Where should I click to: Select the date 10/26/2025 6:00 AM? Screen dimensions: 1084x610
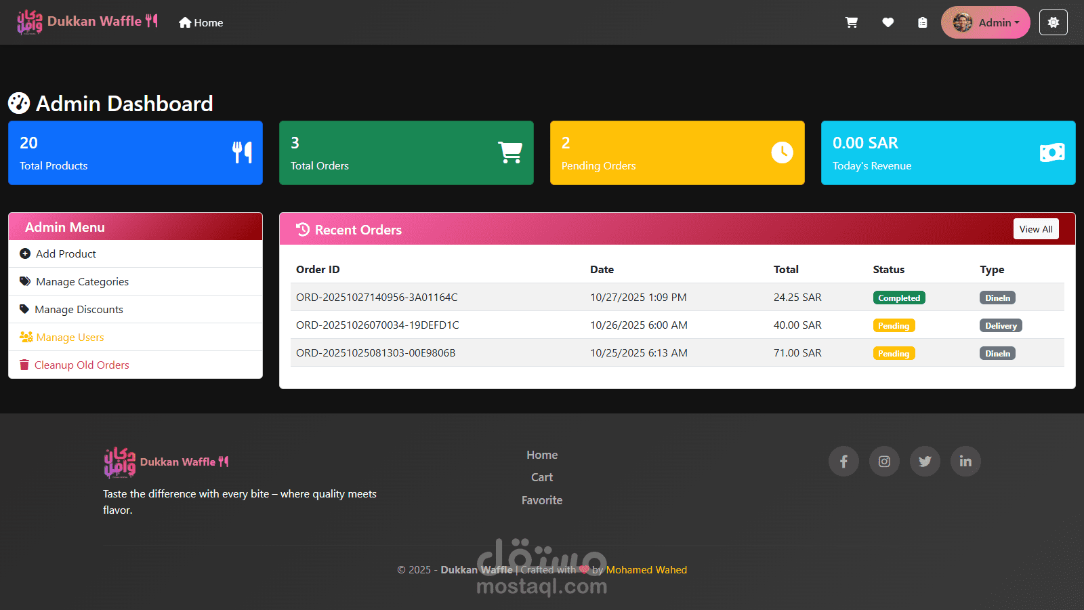point(639,325)
